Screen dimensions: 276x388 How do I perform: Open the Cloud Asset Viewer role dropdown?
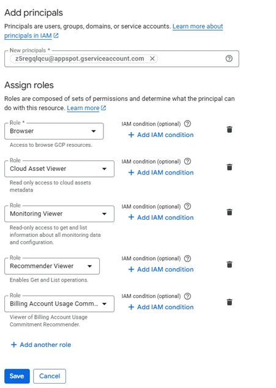click(x=59, y=169)
